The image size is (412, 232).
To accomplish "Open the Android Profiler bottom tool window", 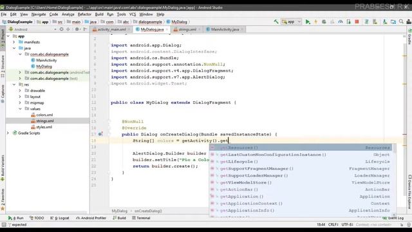I will 91,218.
